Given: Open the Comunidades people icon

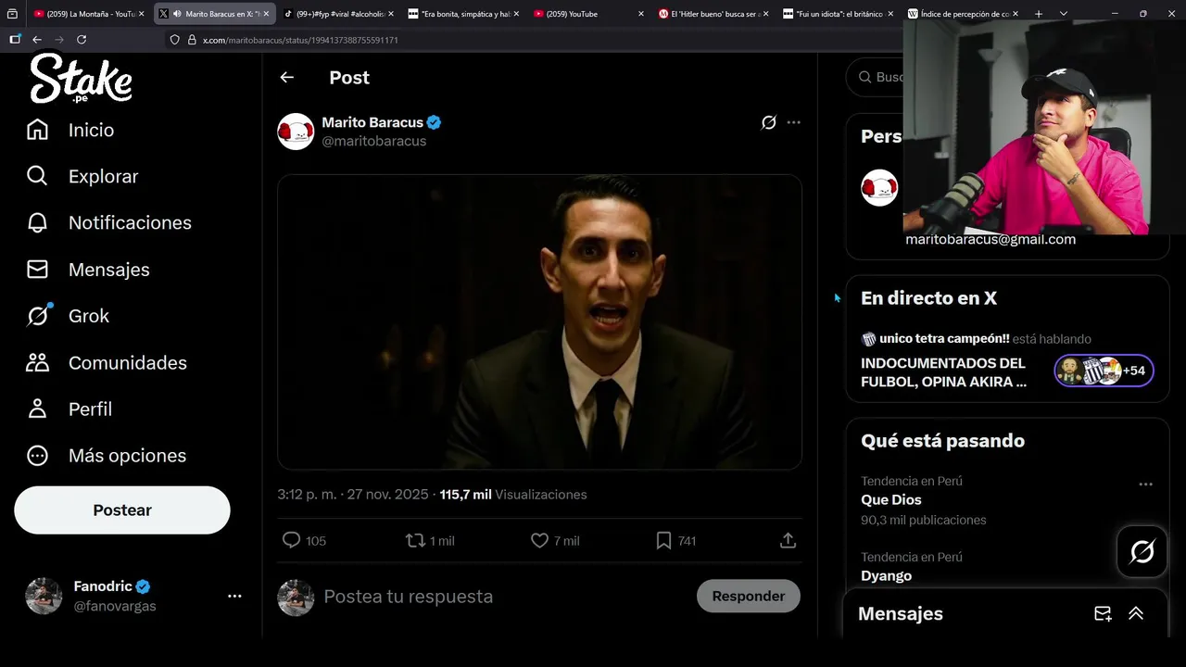Looking at the screenshot, I should 37,362.
